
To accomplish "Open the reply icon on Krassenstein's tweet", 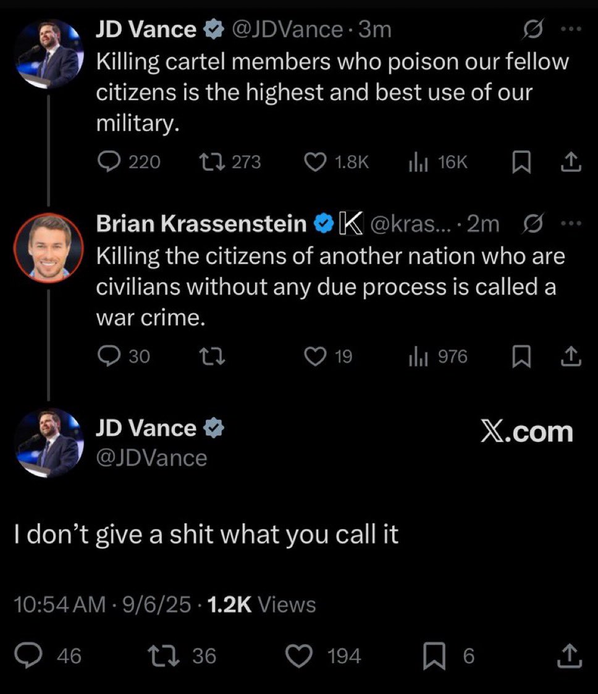I will tap(110, 355).
